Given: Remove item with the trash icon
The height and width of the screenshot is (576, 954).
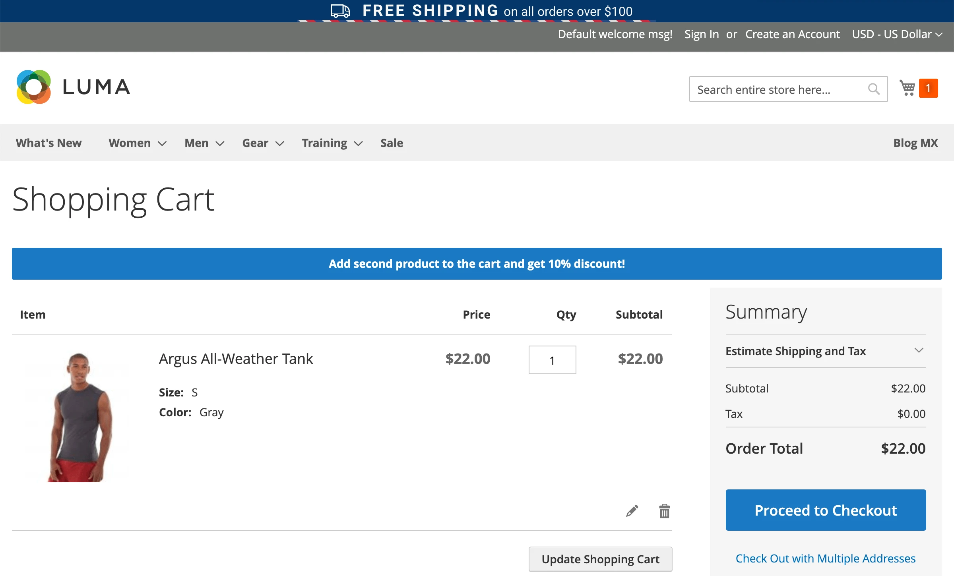Looking at the screenshot, I should 664,511.
